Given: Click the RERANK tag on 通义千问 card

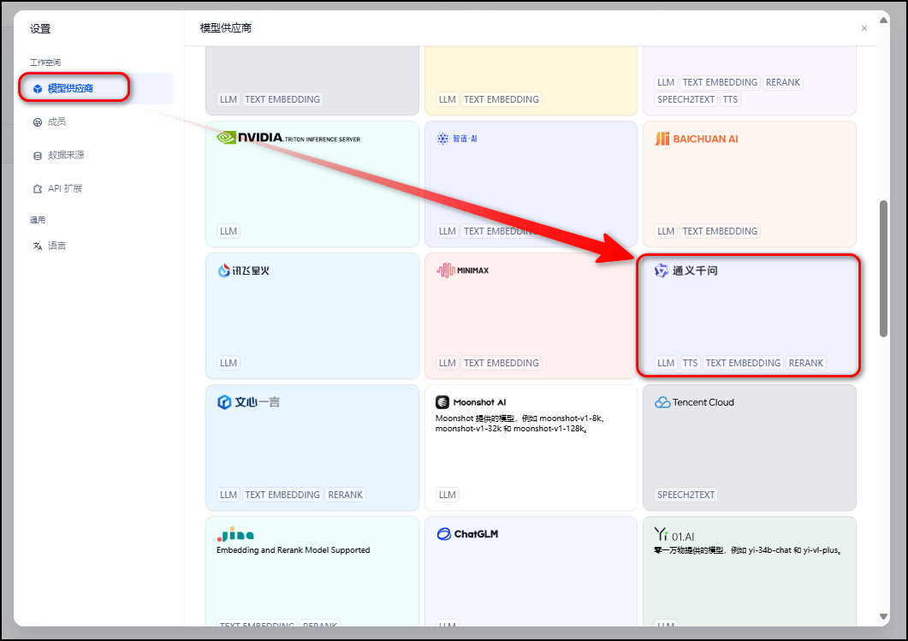Looking at the screenshot, I should tap(806, 363).
